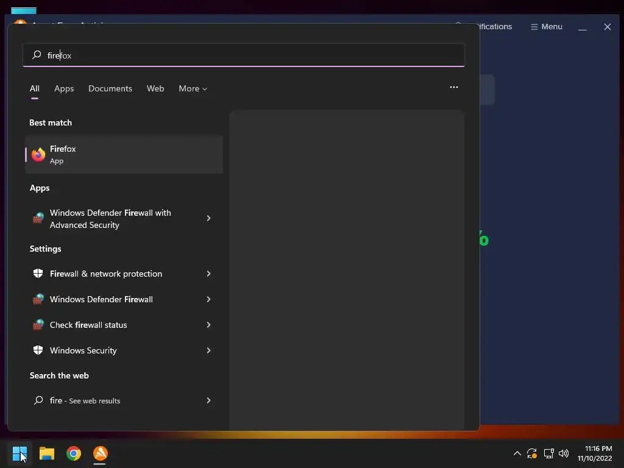
Task: Switch to the Documents tab
Action: pos(110,88)
